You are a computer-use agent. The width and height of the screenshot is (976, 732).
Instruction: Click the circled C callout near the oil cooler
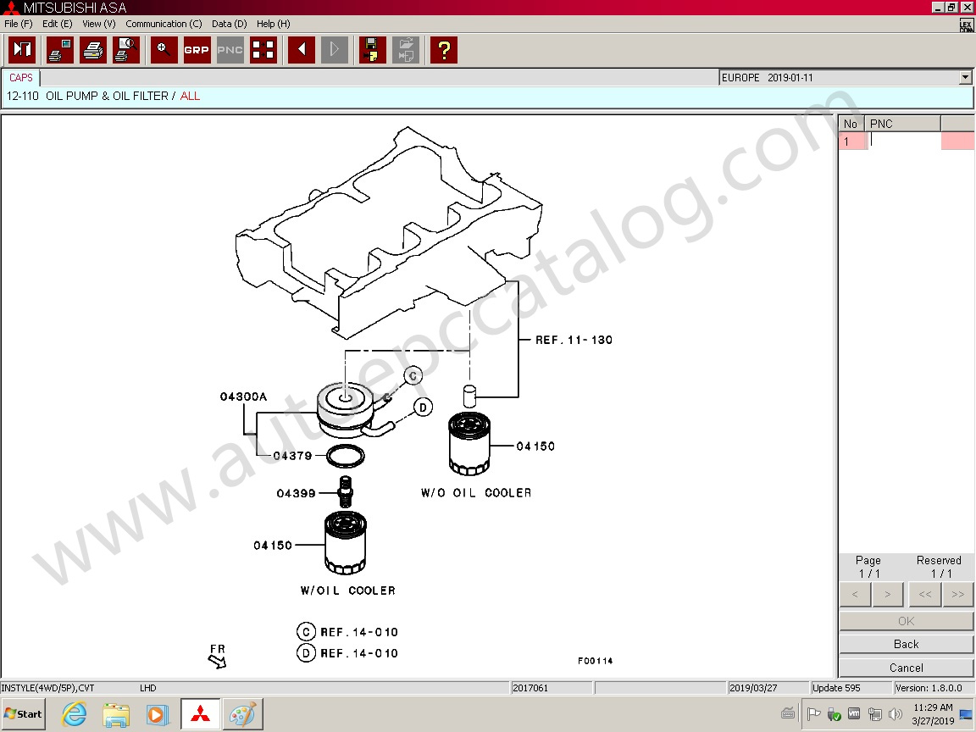(x=413, y=375)
